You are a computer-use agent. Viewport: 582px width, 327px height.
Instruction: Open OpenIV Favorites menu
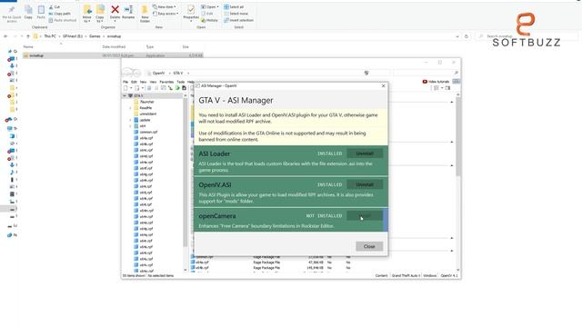[166, 82]
